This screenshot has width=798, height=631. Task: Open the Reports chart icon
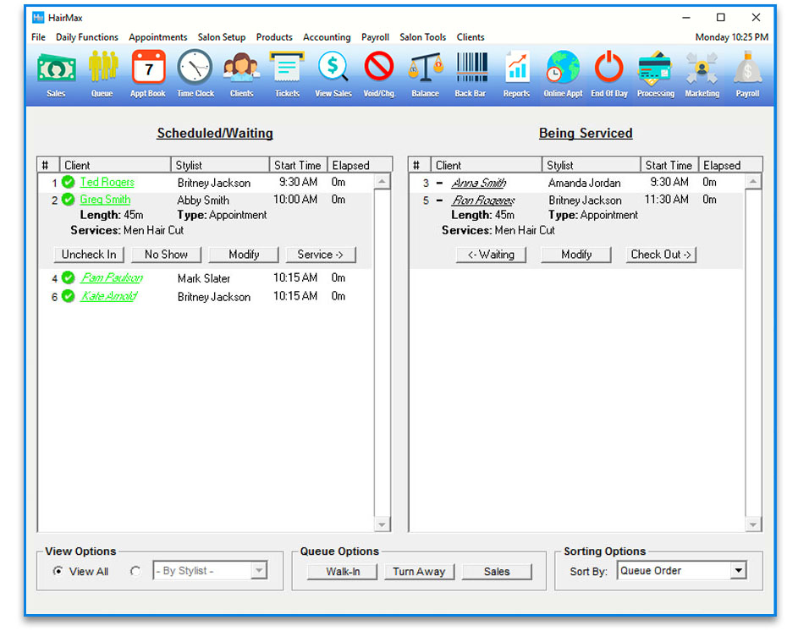coord(516,73)
